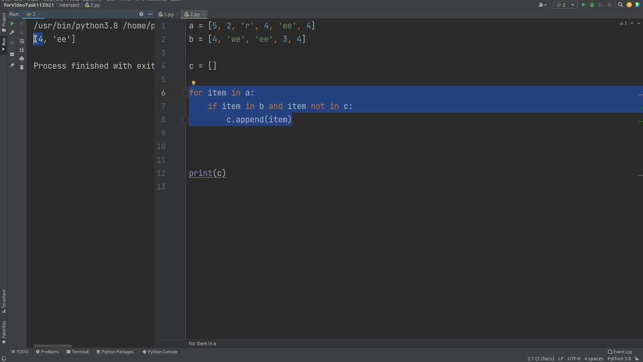
Task: Open run configuration '2' dropdown
Action: tap(565, 5)
